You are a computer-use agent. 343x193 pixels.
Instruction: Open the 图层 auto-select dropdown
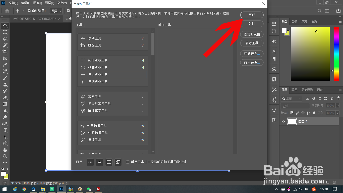pos(56,11)
